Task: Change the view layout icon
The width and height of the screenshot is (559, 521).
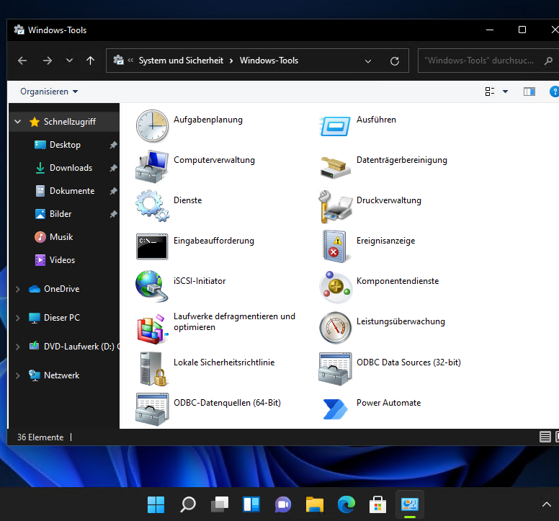Action: coord(489,92)
